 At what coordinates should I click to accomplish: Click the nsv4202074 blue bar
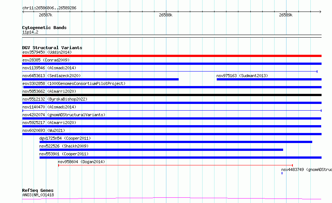(172, 118)
